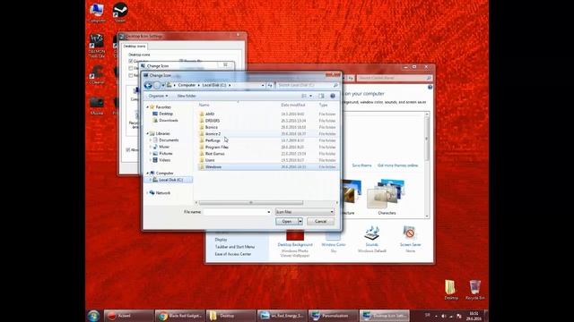574x322 pixels.
Task: Click the horizontal scrollbar in file list
Action: point(251,203)
